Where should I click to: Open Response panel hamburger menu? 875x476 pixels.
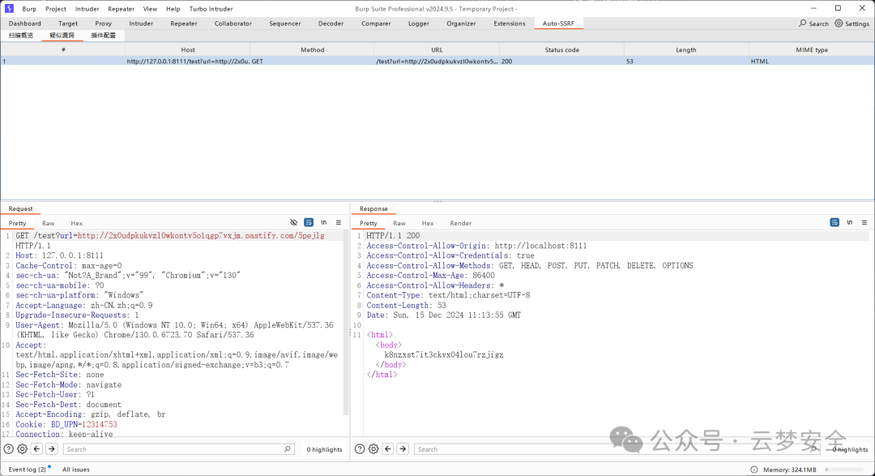[x=864, y=222]
